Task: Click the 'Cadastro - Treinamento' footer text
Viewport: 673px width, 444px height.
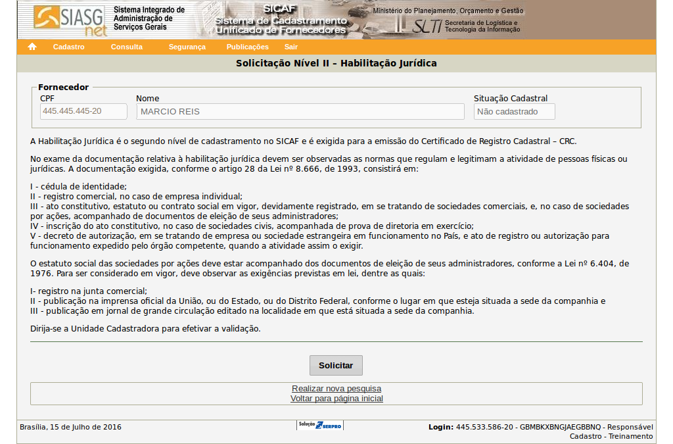Action: [x=612, y=436]
